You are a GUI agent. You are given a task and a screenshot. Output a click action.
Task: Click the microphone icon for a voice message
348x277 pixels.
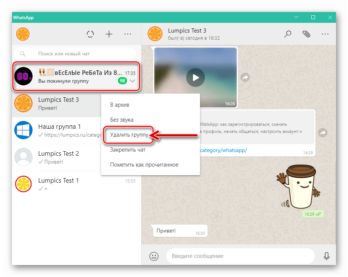click(x=327, y=256)
